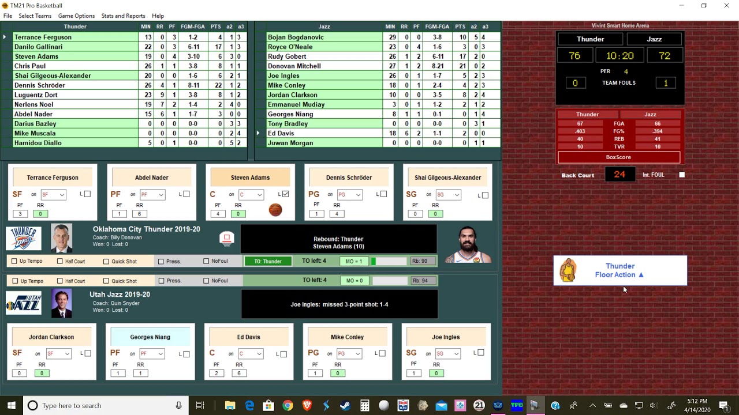This screenshot has height=415, width=739.
Task: Open the Game Options menu
Action: click(x=76, y=16)
